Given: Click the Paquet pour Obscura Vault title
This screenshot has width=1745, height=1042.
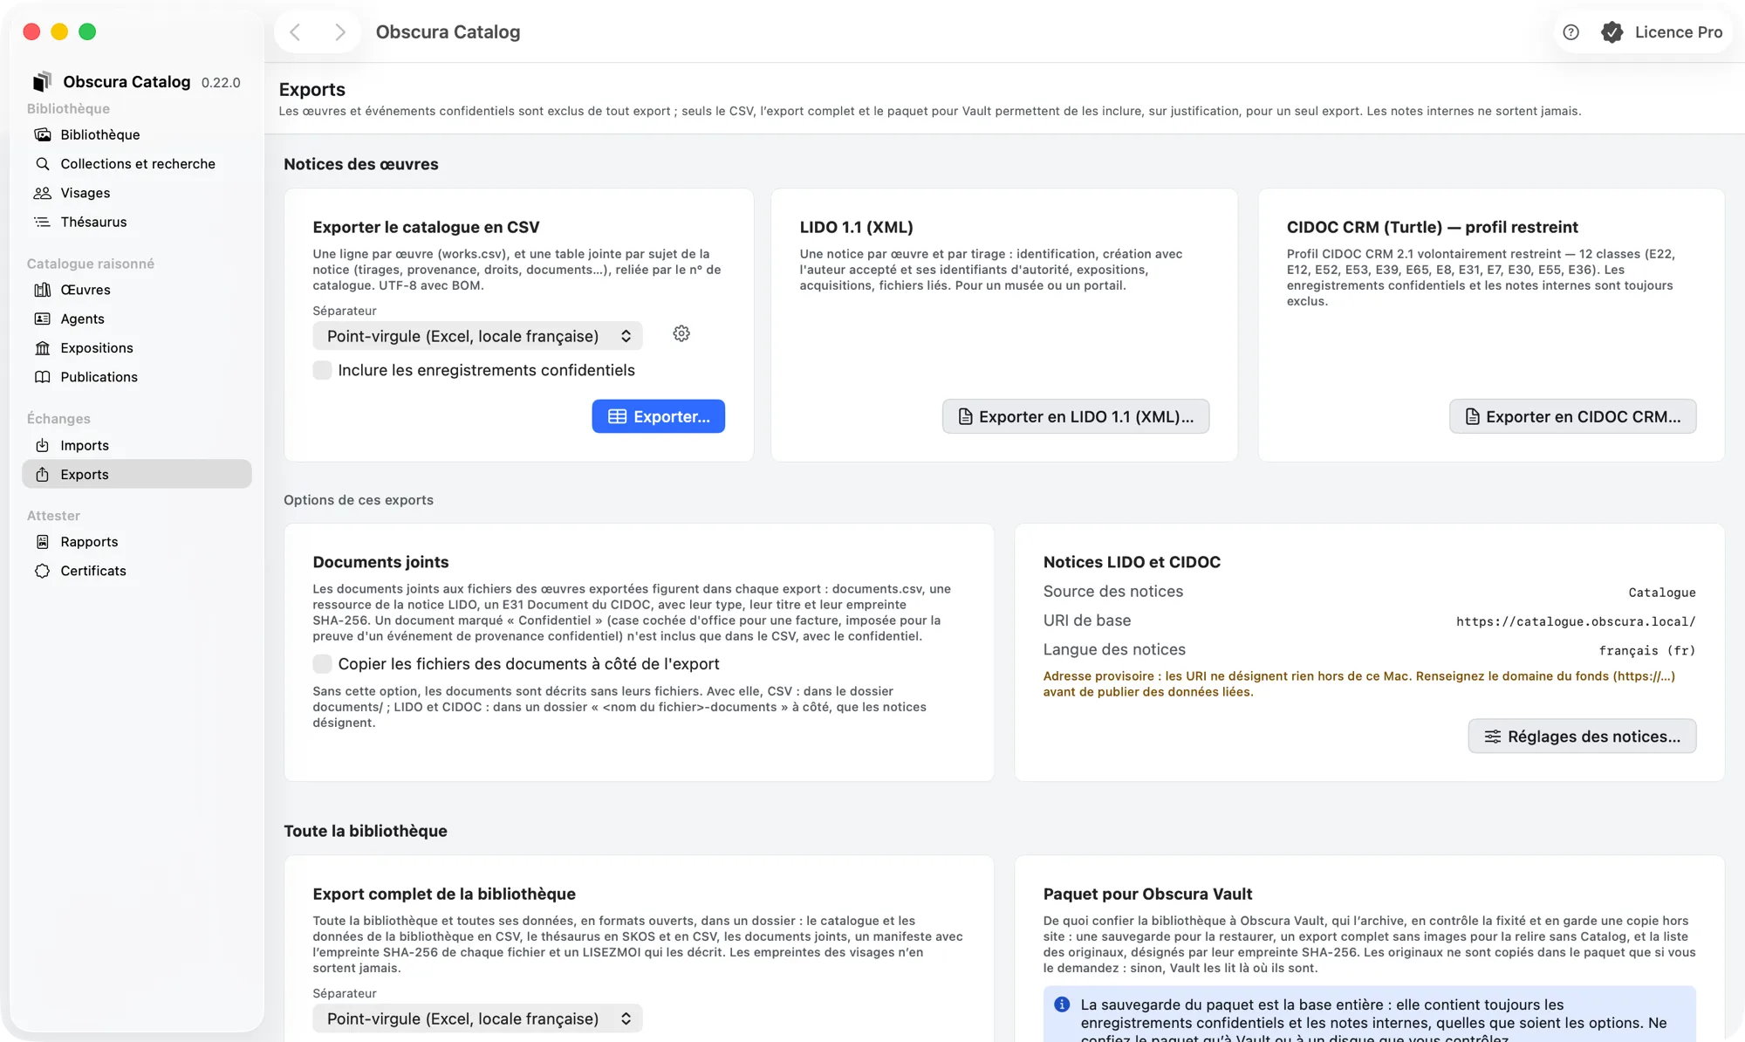Looking at the screenshot, I should point(1147,894).
